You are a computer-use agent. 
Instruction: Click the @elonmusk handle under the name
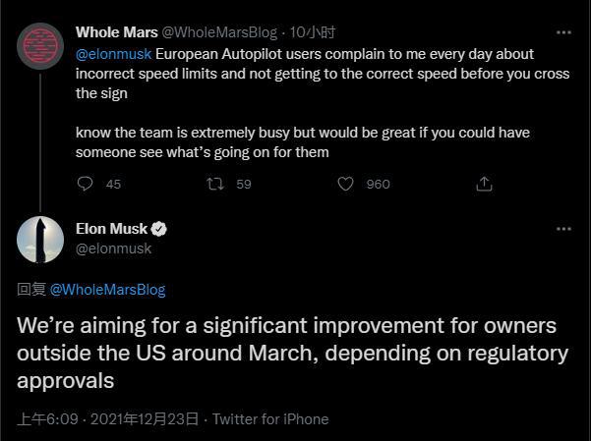(x=113, y=248)
